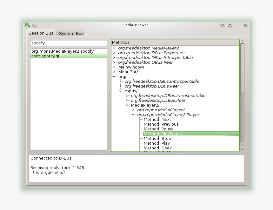Click the Methods column header
Image resolution: width=273 pixels, height=210 pixels.
point(175,42)
